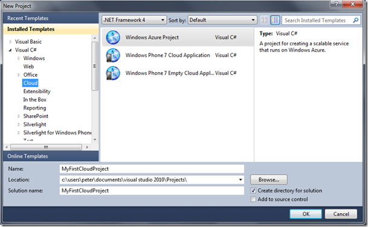Click the tree vertical scrollbar thumb
This screenshot has width=368, height=227.
click(95, 66)
